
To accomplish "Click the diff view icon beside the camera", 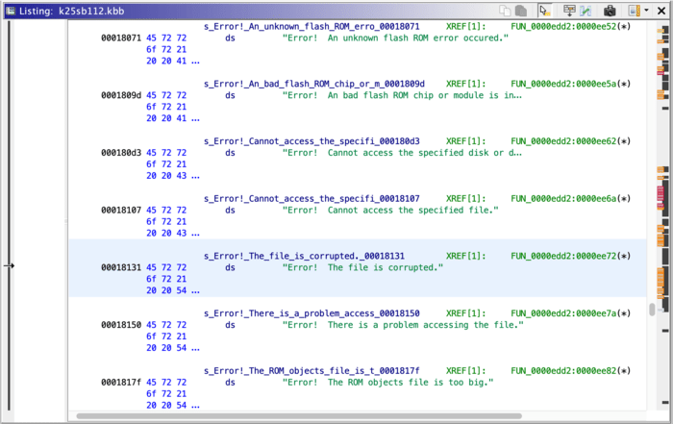I will (x=586, y=10).
